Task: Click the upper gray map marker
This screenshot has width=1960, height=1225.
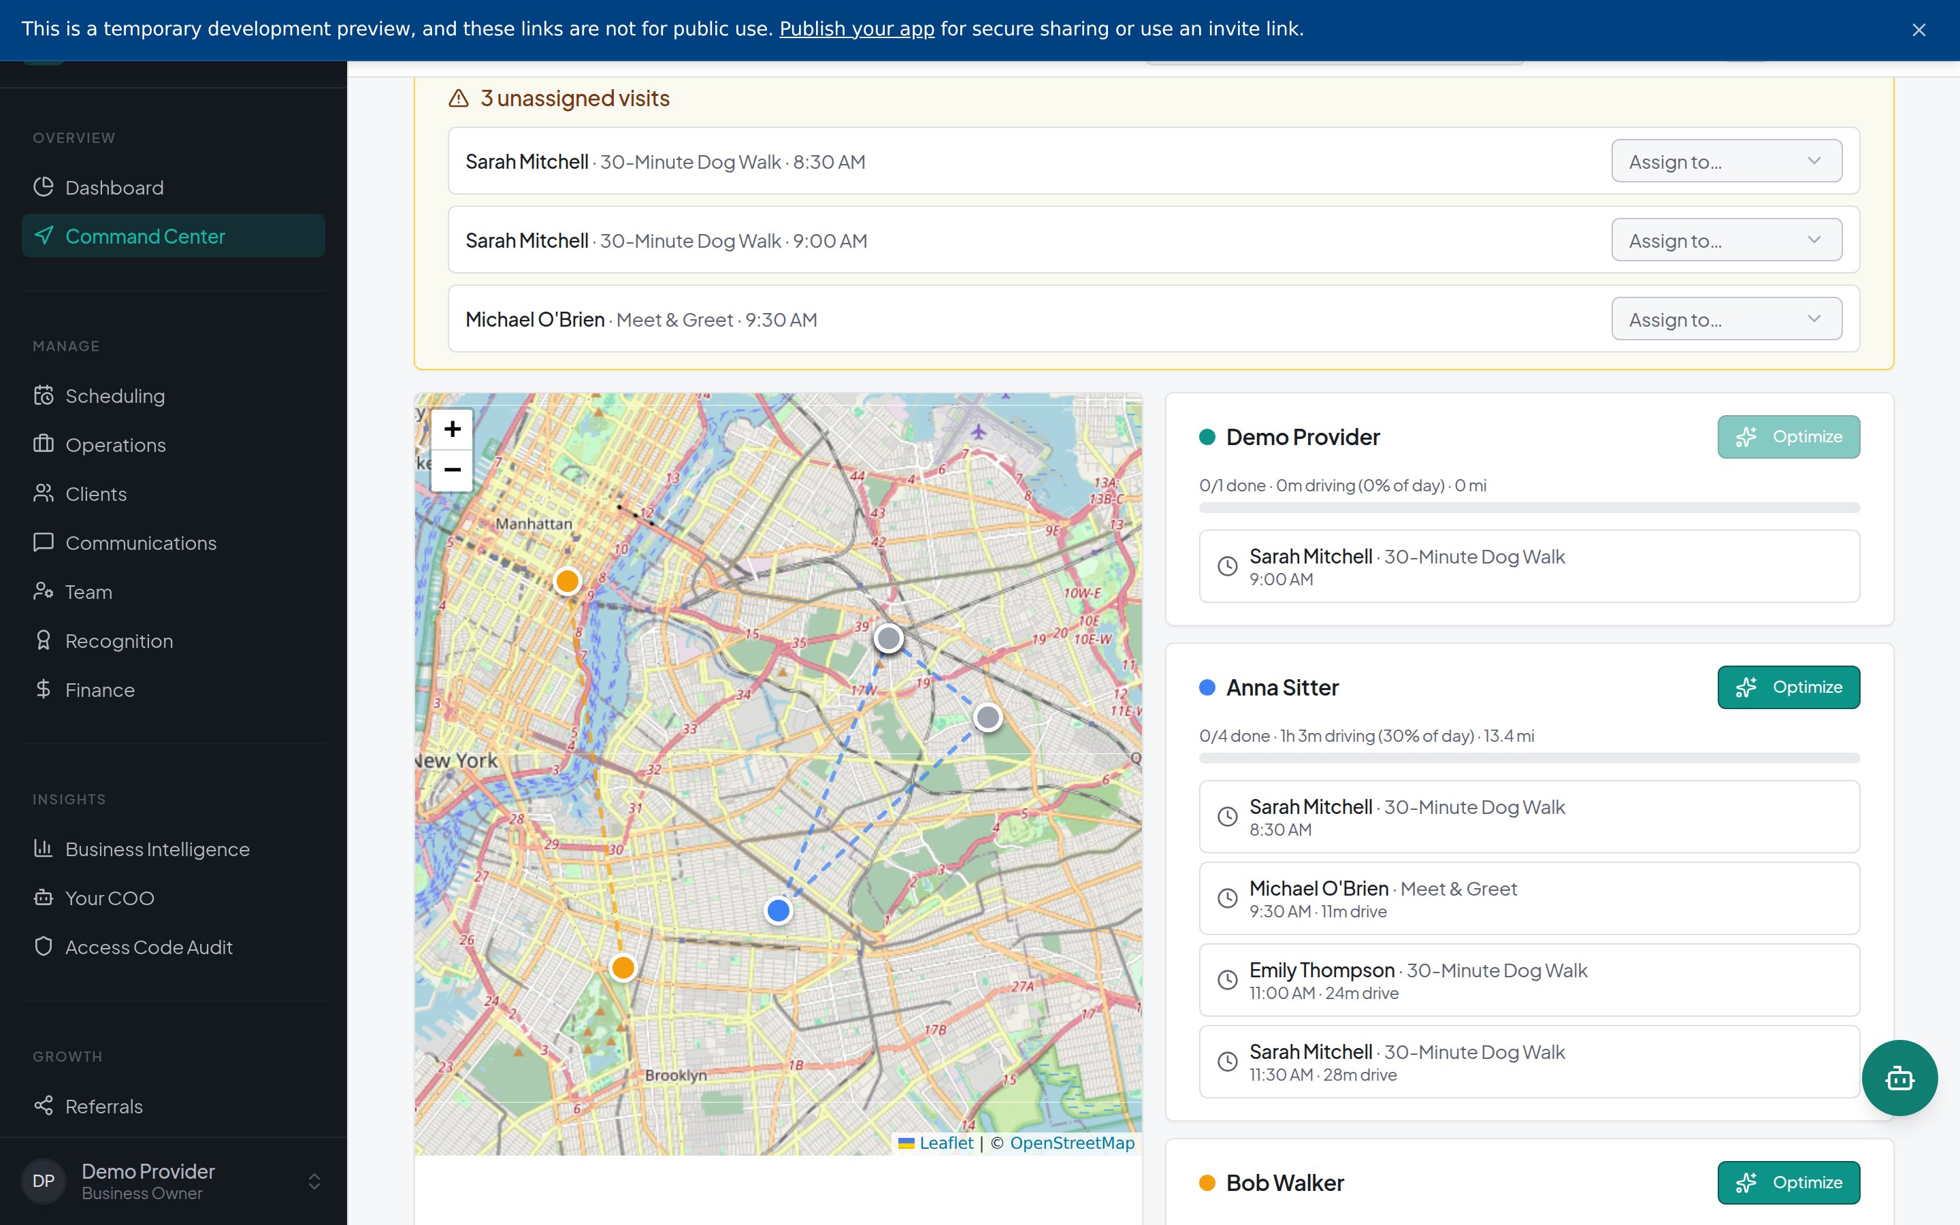Action: click(x=889, y=638)
